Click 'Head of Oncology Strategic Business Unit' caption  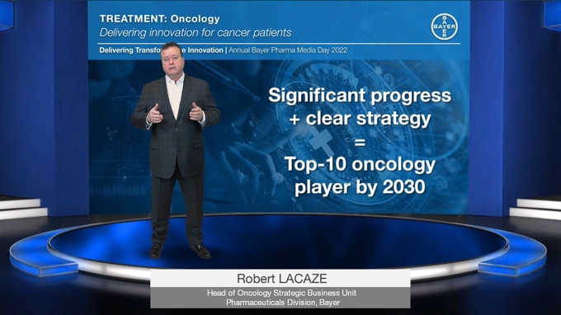(x=281, y=293)
